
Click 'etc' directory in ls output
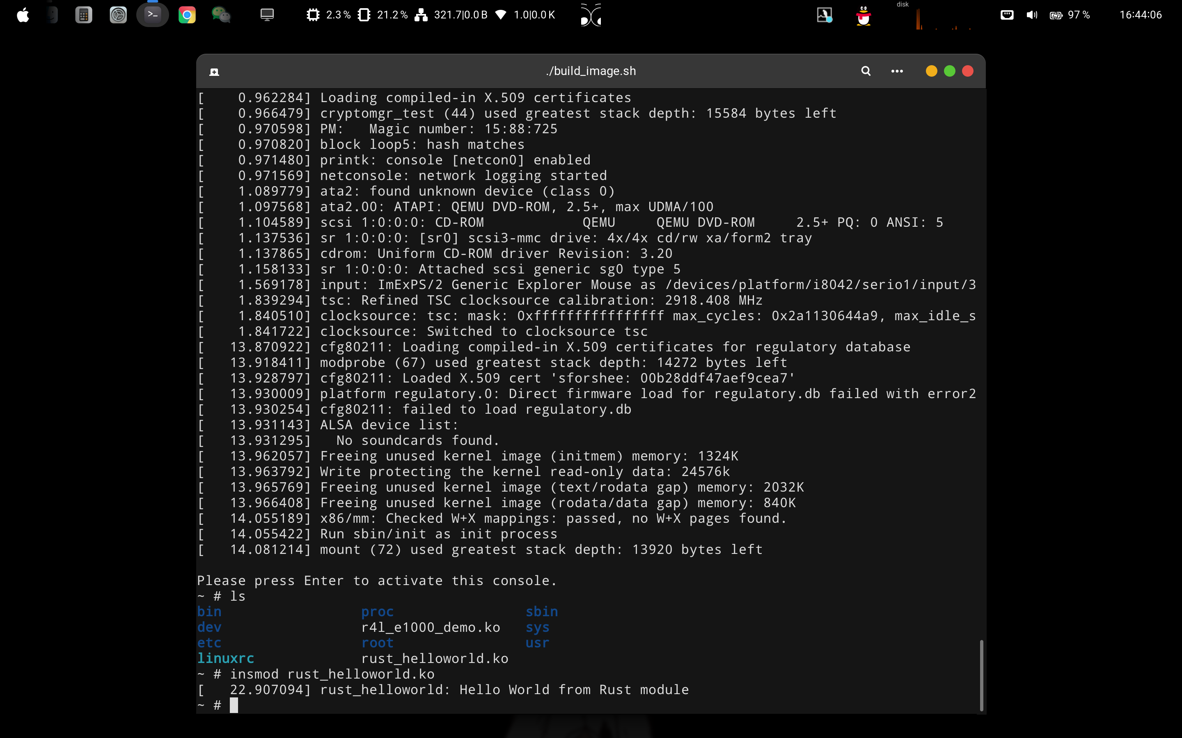pos(209,643)
